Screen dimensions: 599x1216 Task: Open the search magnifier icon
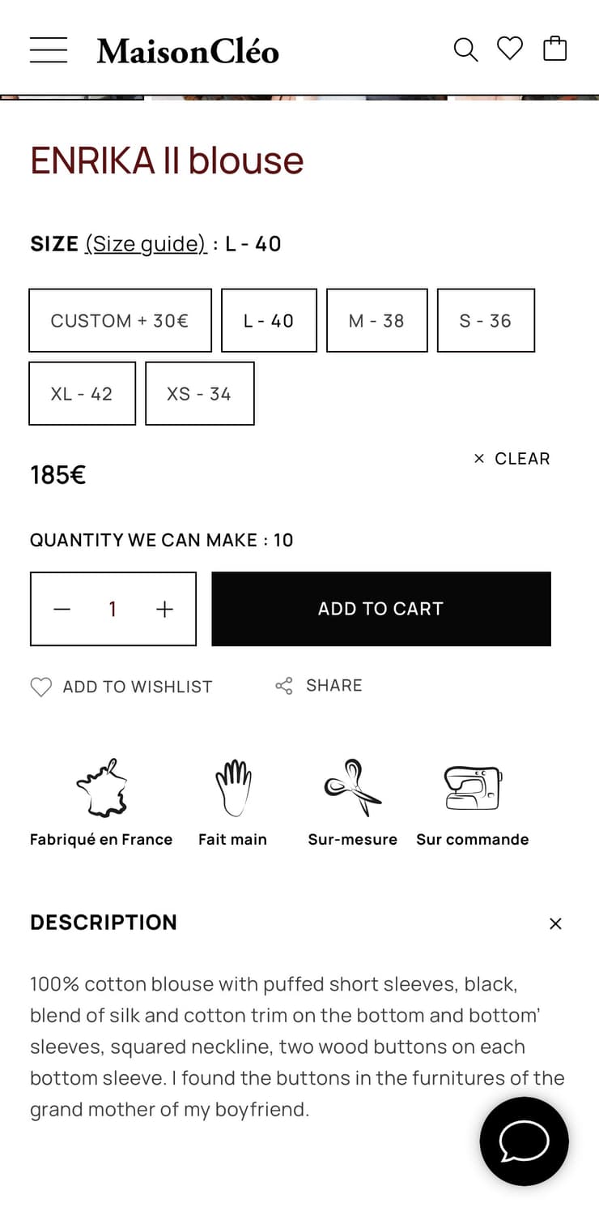(466, 49)
